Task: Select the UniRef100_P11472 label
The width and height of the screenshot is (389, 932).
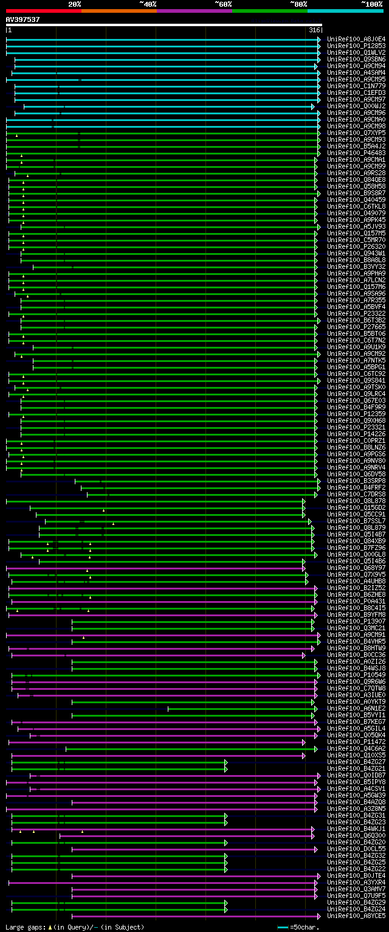Action: [x=356, y=742]
